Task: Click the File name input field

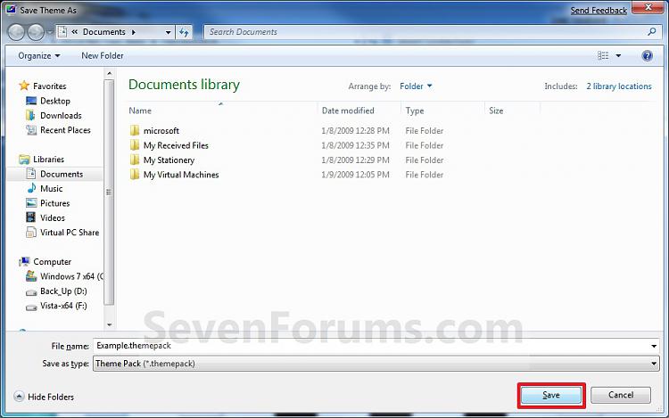Action: coord(371,346)
